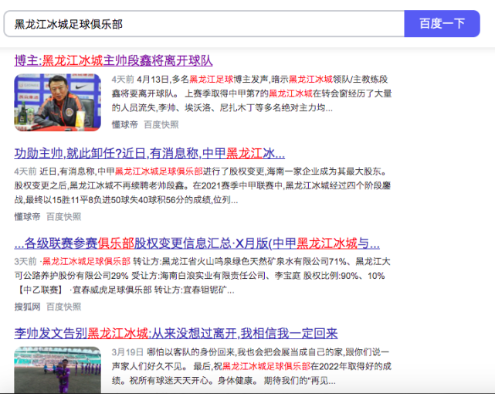Click the 百度一下 search button
The image size is (495, 394).
pos(442,24)
